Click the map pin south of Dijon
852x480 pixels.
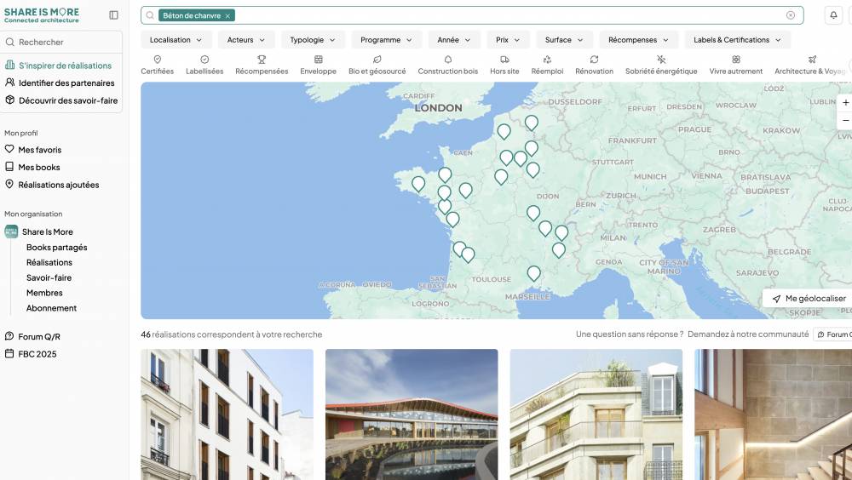533,213
